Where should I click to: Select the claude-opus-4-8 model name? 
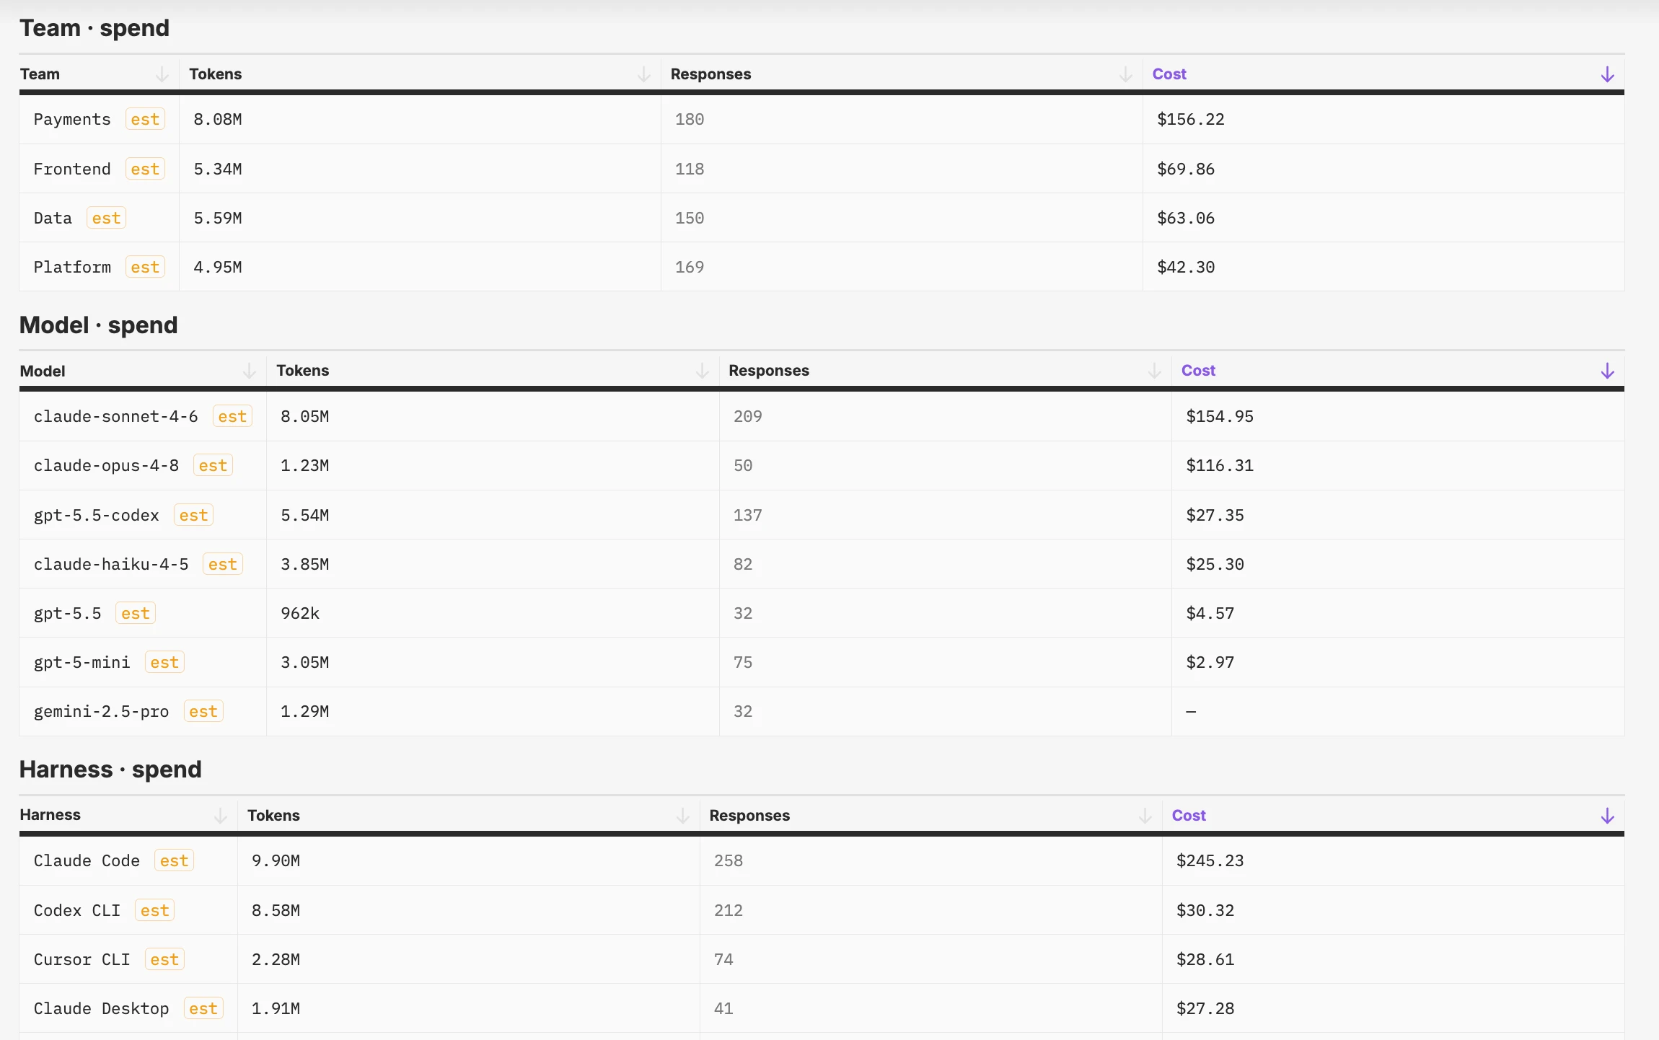[x=106, y=465]
